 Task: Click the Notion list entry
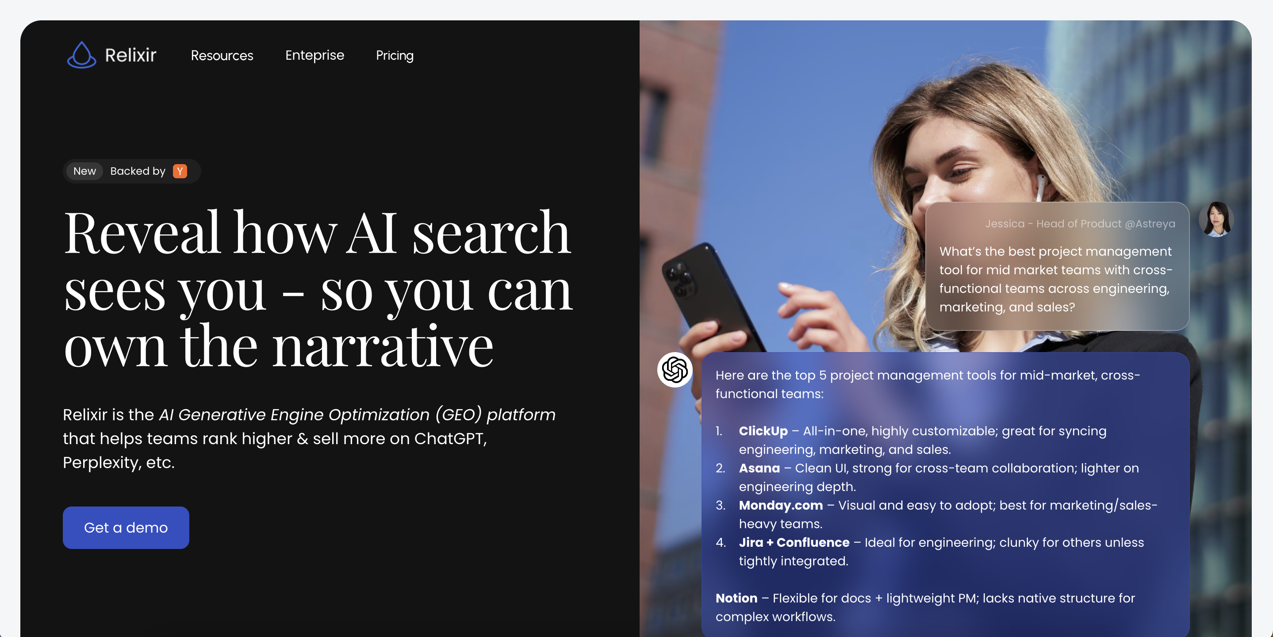926,607
